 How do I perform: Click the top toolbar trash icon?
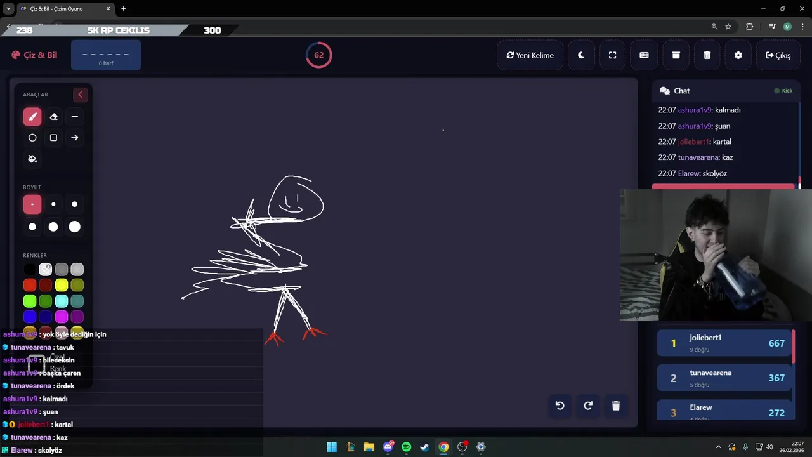707,55
